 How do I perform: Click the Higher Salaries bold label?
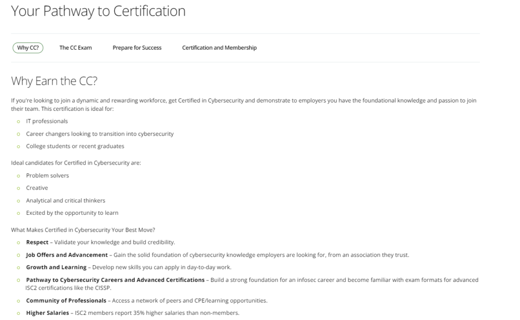click(x=47, y=313)
